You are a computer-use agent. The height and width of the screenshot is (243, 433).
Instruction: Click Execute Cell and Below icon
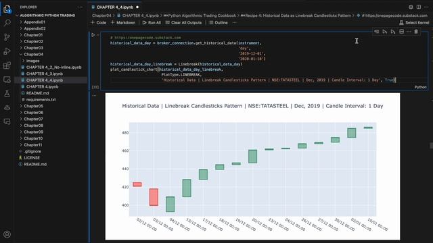[393, 32]
